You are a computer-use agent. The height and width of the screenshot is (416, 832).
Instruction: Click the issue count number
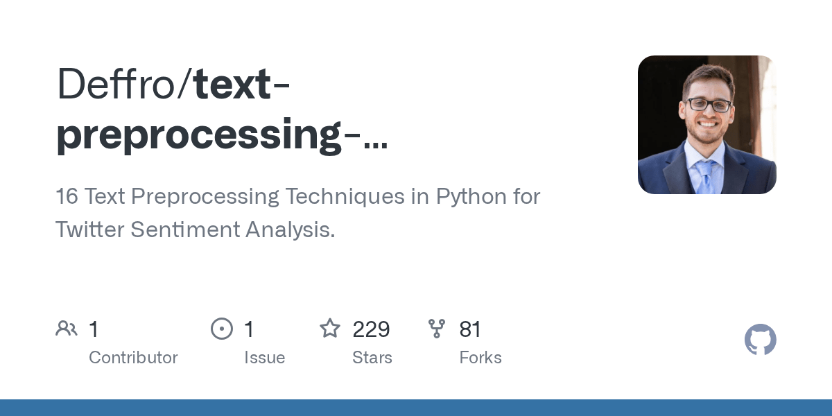pyautogui.click(x=249, y=329)
